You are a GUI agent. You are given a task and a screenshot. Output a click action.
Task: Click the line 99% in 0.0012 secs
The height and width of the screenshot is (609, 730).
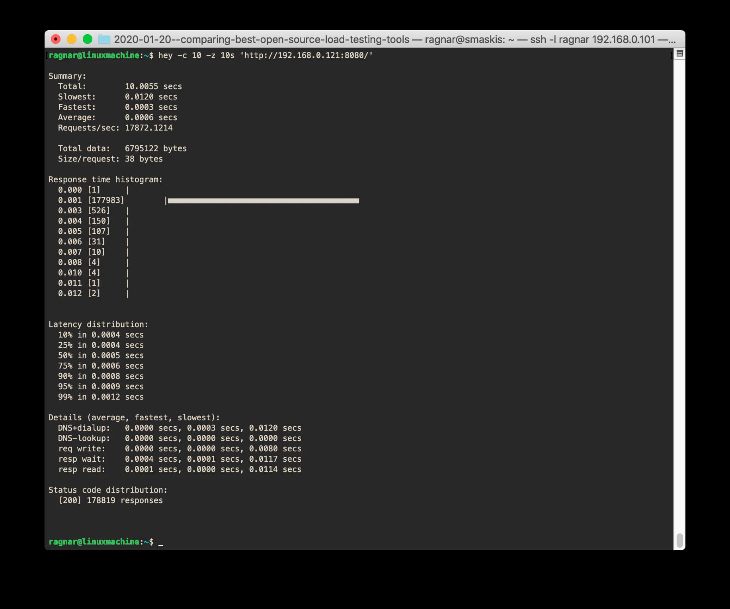(x=101, y=397)
